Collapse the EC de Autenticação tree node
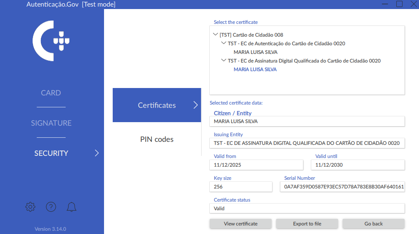 click(x=223, y=44)
